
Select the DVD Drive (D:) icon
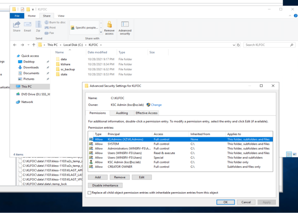[x=18, y=94]
